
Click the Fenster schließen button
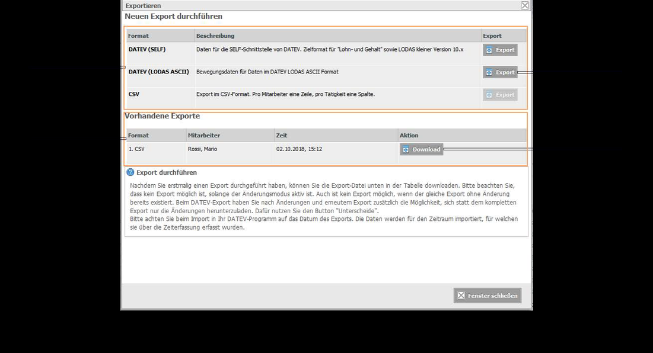click(488, 296)
